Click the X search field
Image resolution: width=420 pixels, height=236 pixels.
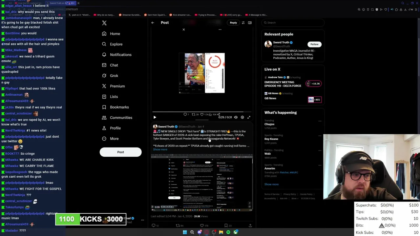coord(293,23)
